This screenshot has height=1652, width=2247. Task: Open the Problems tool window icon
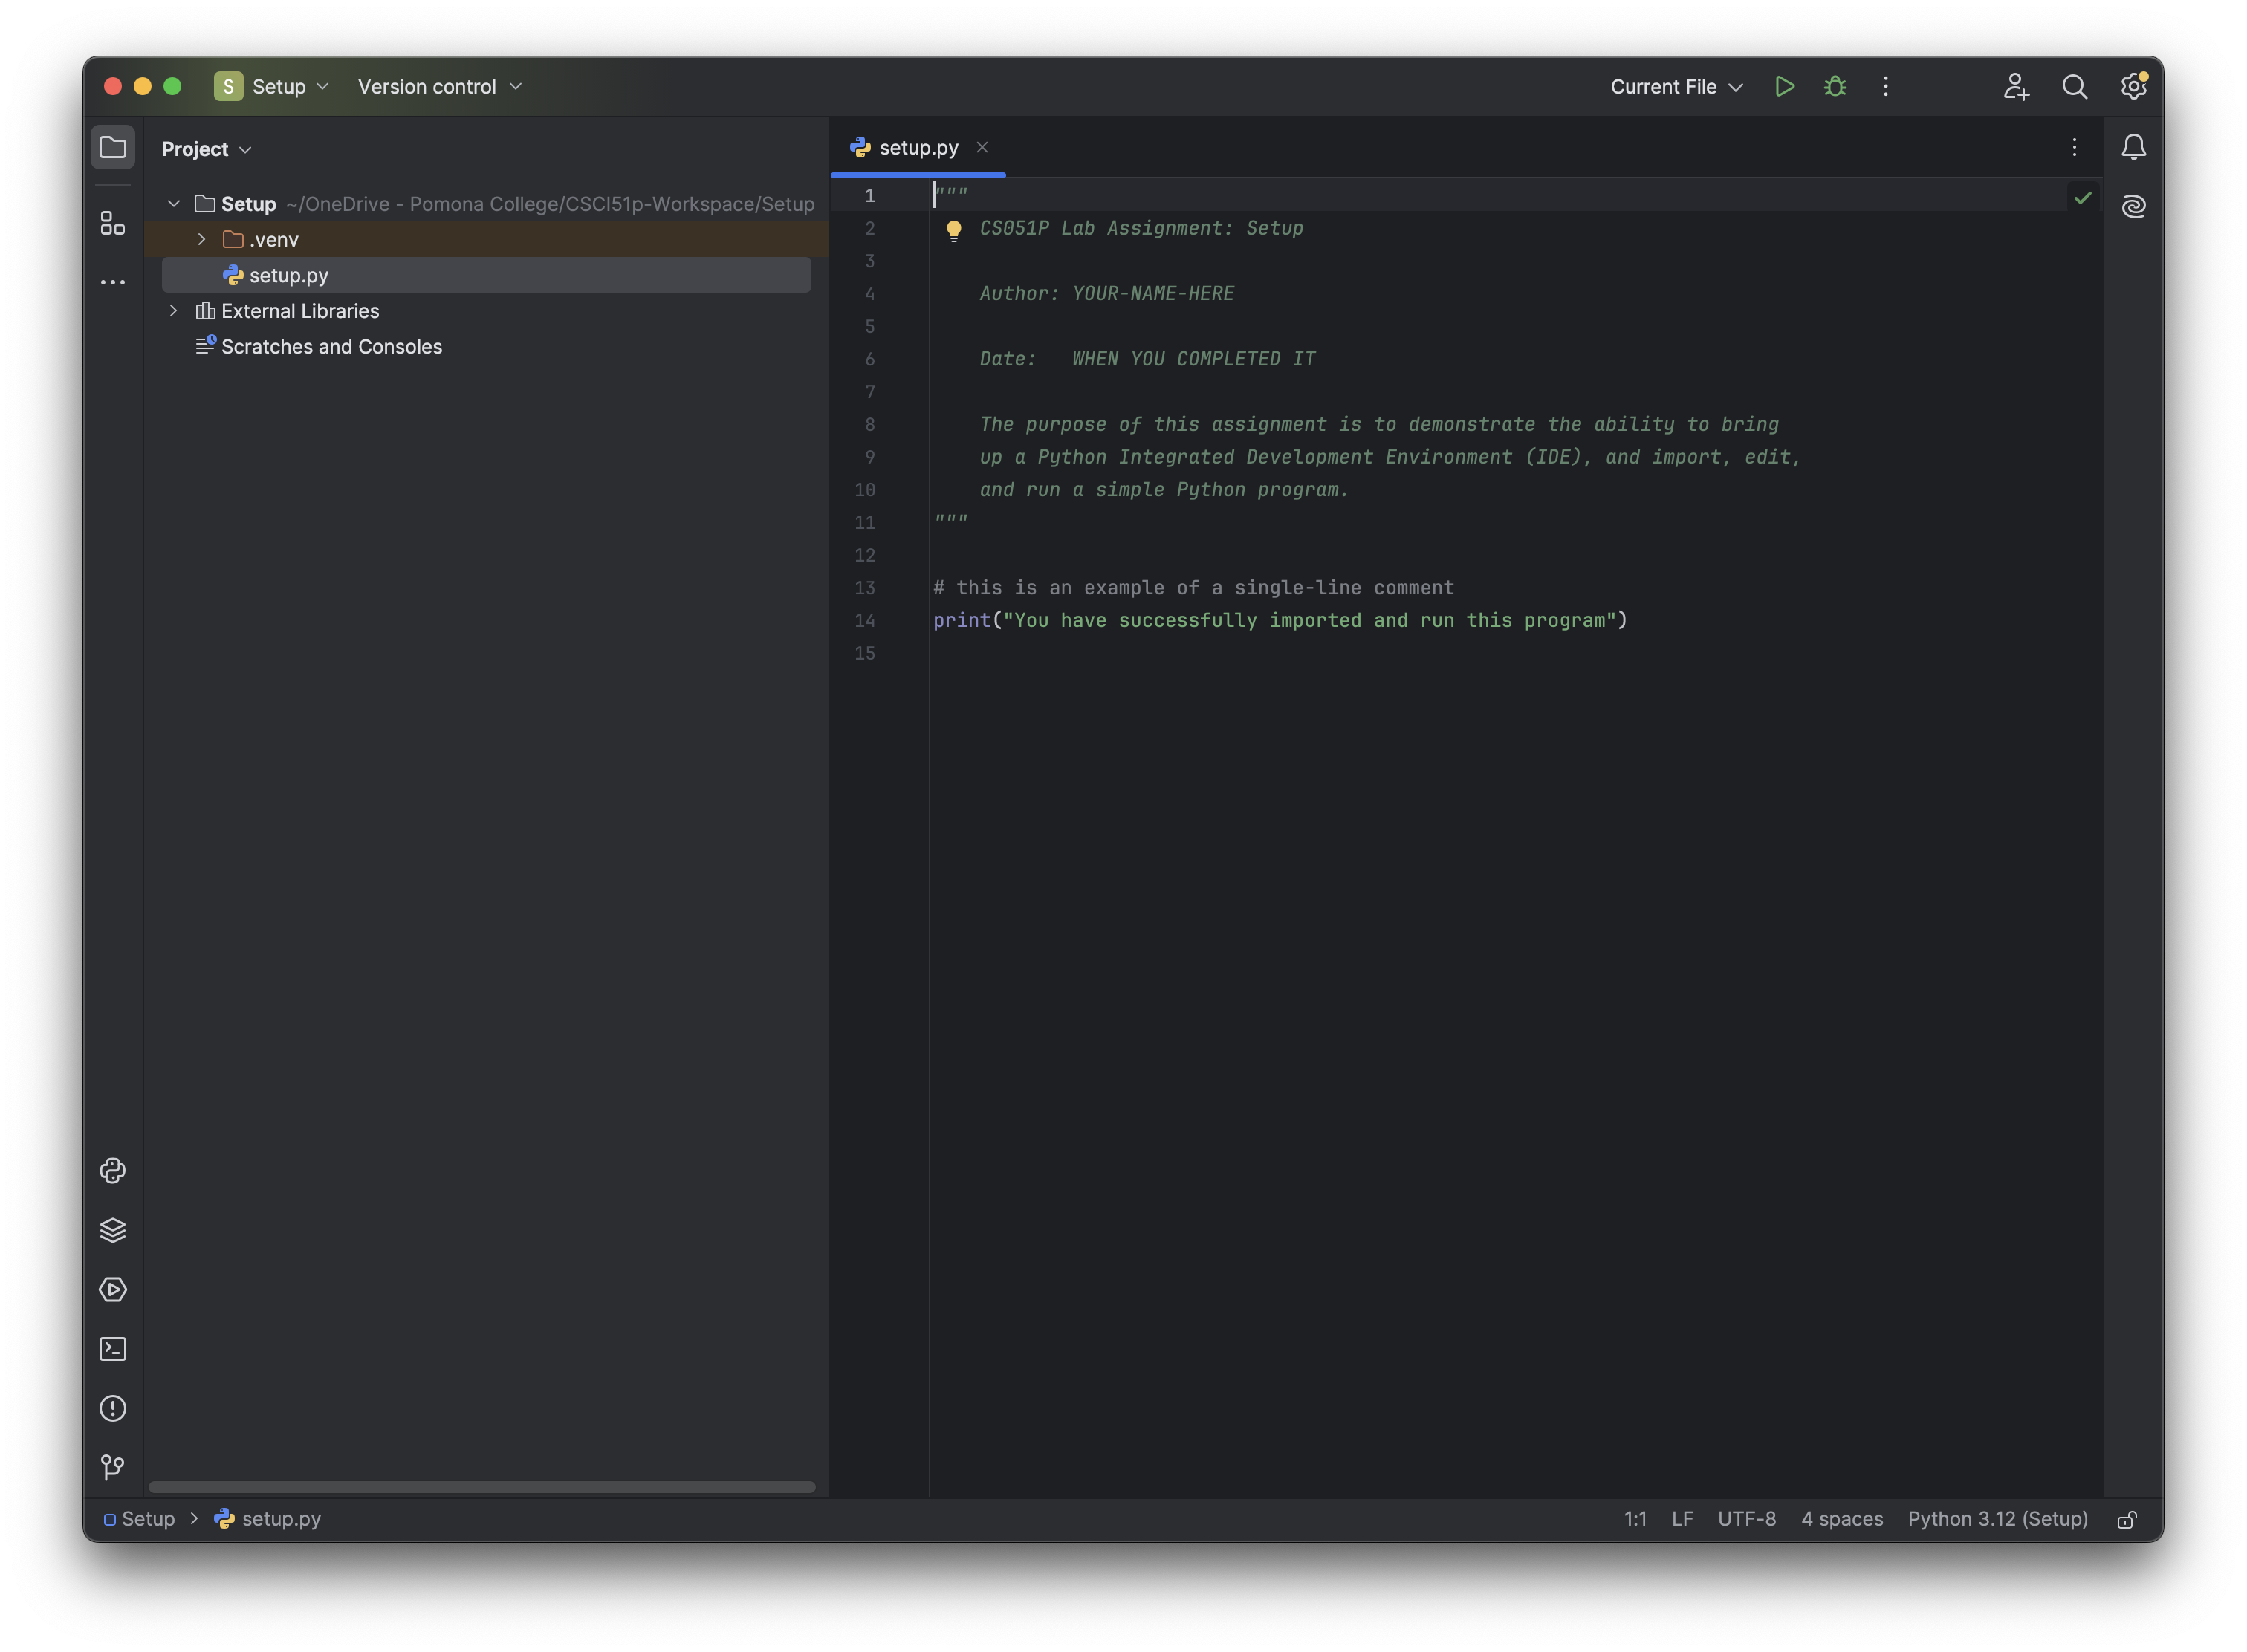113,1408
